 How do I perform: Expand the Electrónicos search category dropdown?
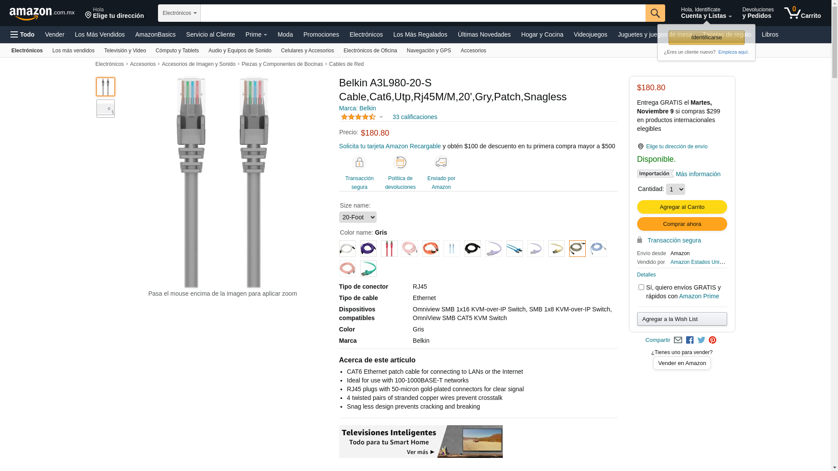coord(179,13)
